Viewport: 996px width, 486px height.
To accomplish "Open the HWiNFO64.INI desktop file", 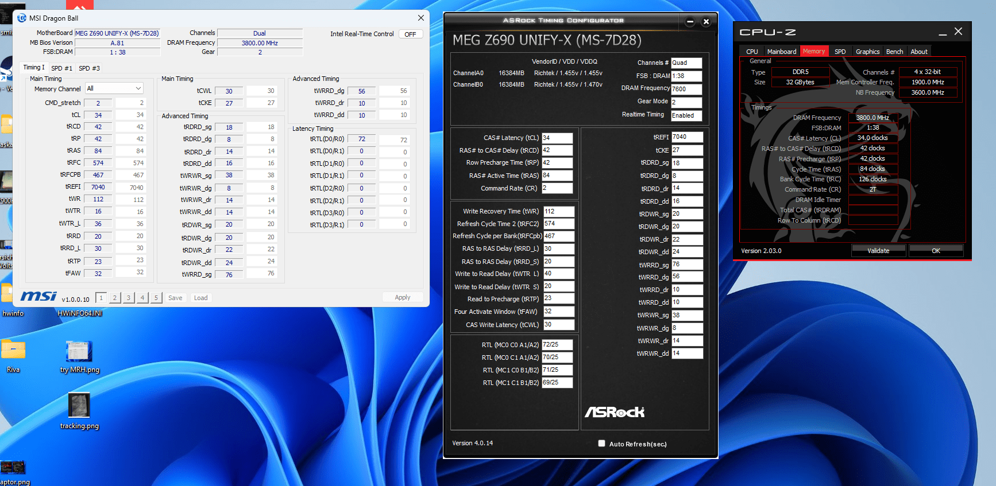I will [80, 313].
